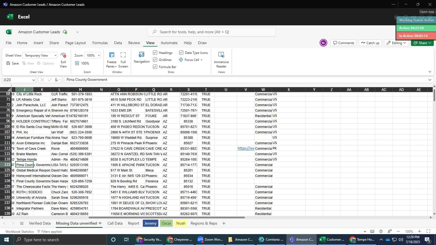Open the https link in row 113

(246, 148)
